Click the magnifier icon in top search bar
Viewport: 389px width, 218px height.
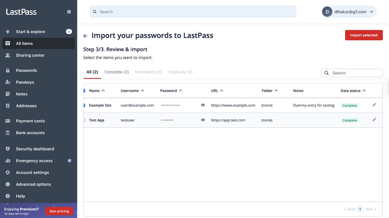click(95, 12)
